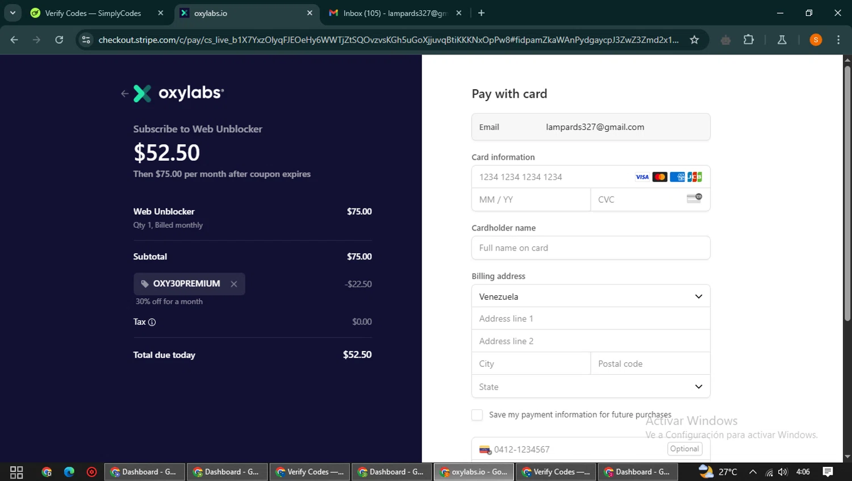This screenshot has width=852, height=481.
Task: Focus the Address line 2 field
Action: pyautogui.click(x=591, y=341)
